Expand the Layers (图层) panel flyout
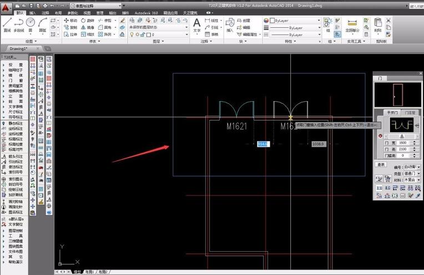 (159, 41)
